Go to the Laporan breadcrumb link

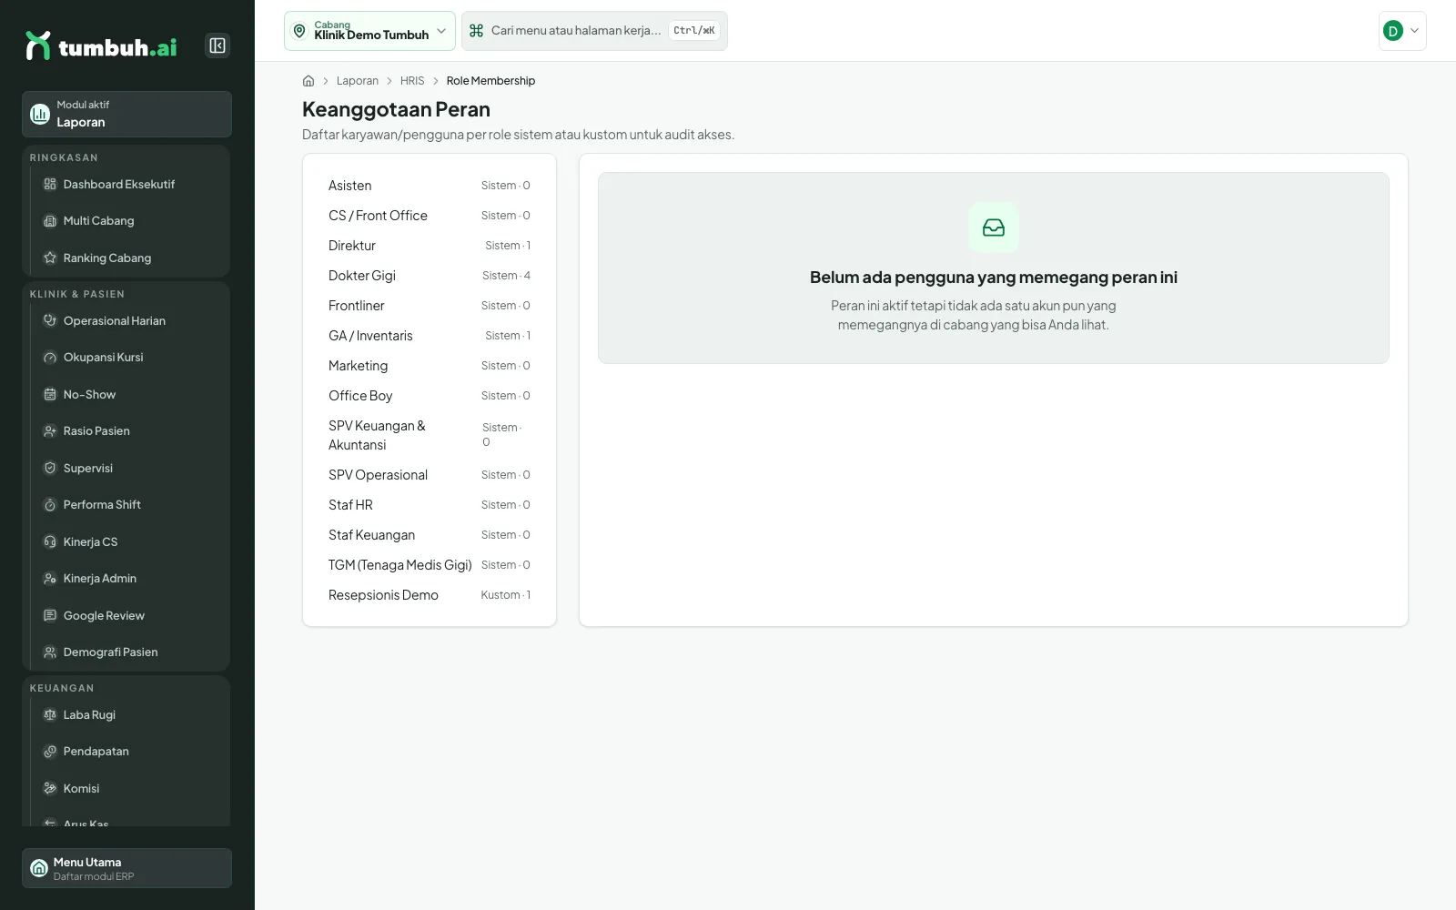(358, 81)
